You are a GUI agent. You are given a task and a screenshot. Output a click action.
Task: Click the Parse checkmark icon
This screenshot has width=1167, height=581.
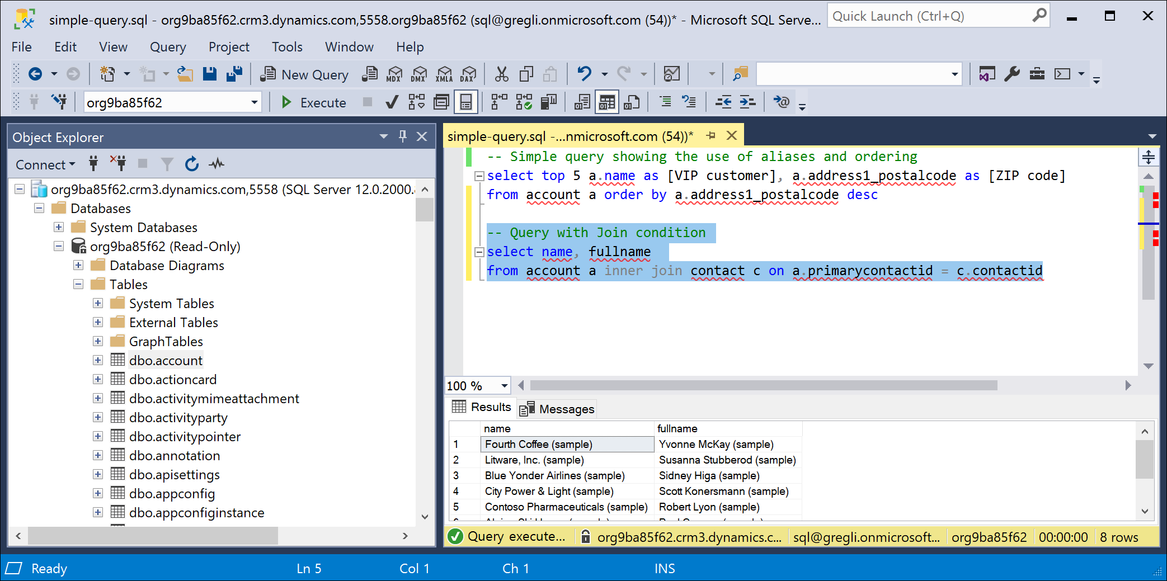(x=392, y=102)
